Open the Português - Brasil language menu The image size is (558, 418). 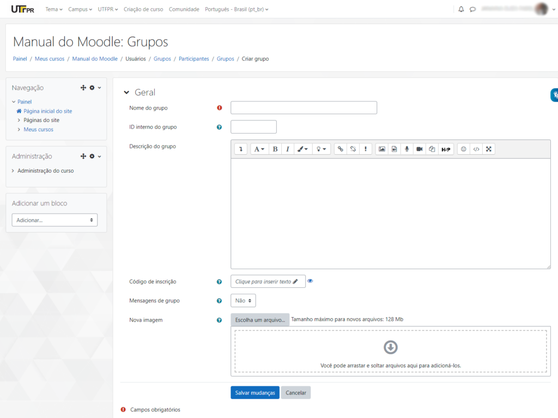point(236,9)
